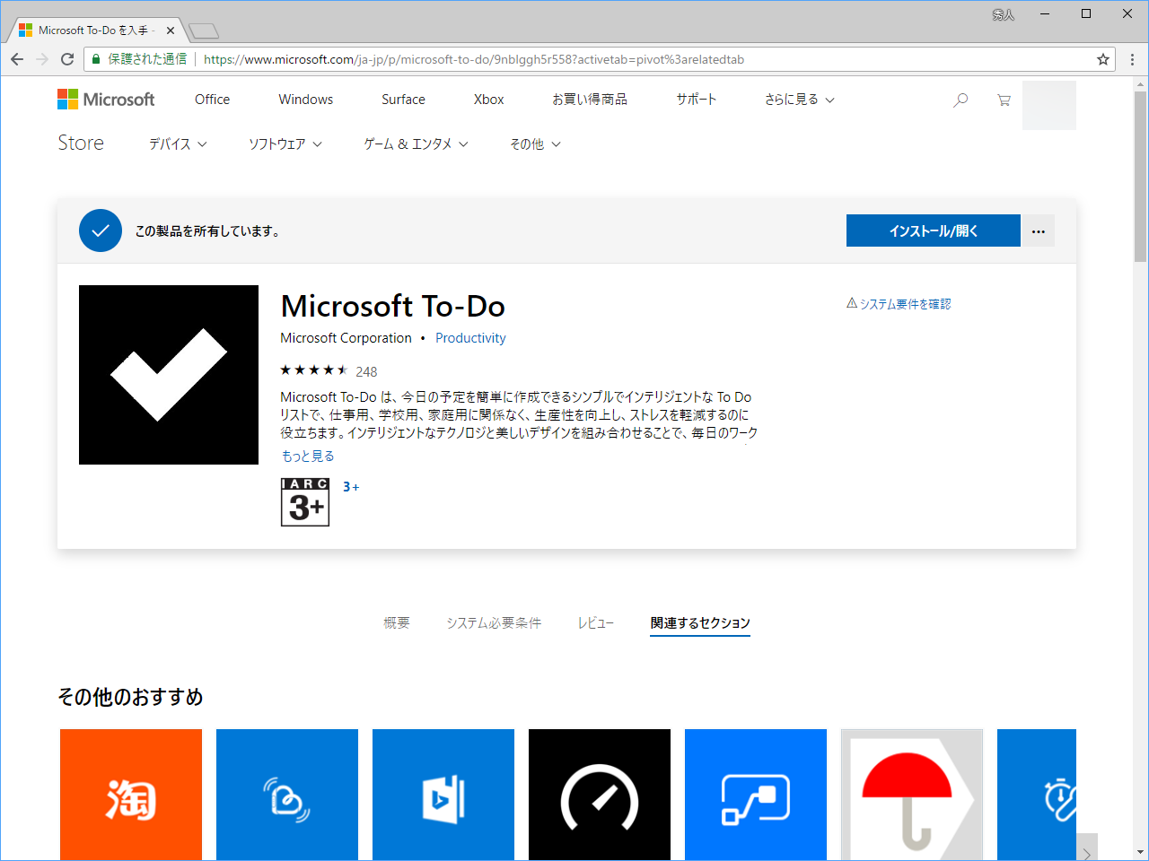
Task: Open the blue heart-rate app tile
Action: (287, 796)
